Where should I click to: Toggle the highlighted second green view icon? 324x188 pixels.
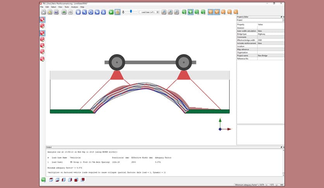click(x=191, y=12)
